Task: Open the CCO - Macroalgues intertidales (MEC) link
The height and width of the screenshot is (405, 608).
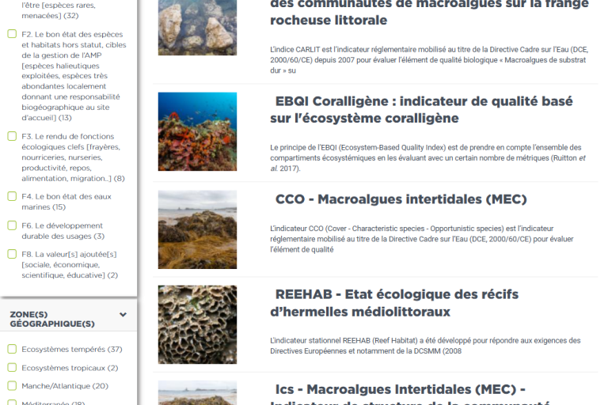Action: click(401, 199)
